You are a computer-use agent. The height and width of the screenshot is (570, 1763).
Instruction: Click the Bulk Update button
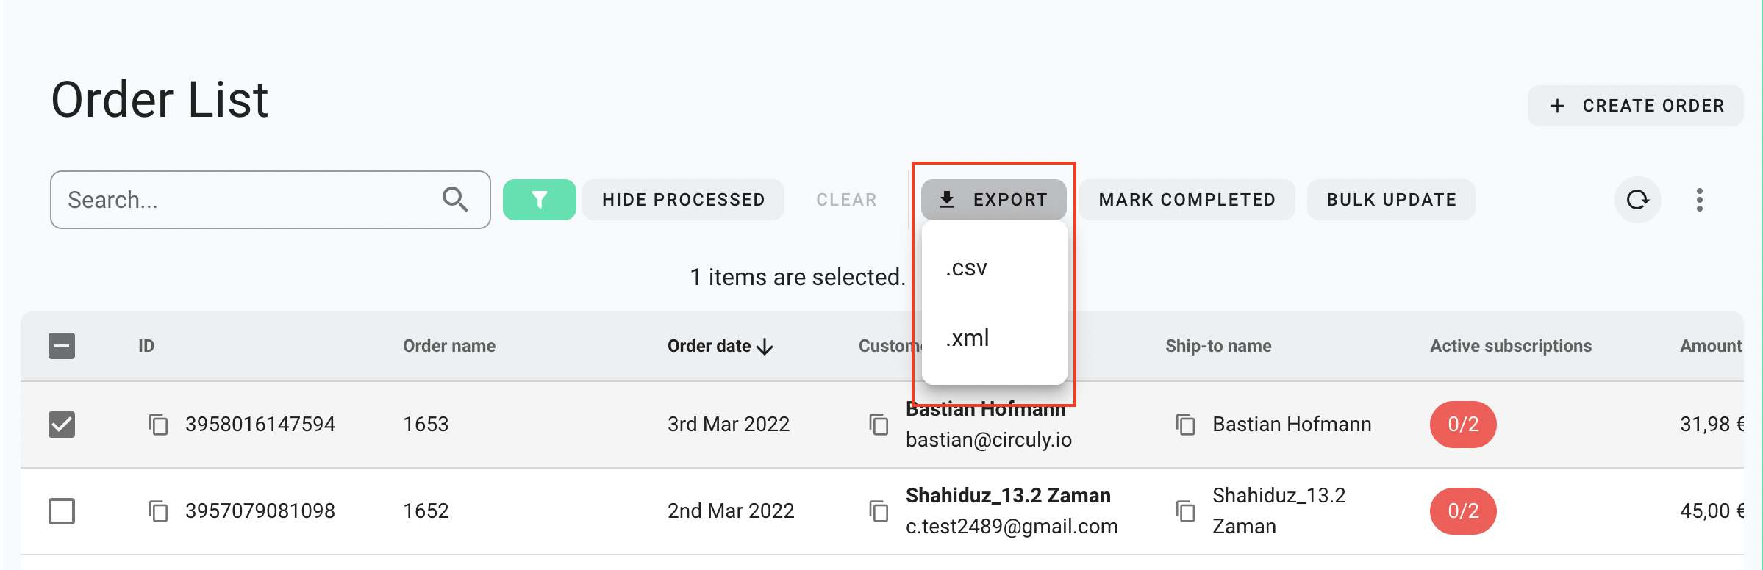coord(1391,200)
